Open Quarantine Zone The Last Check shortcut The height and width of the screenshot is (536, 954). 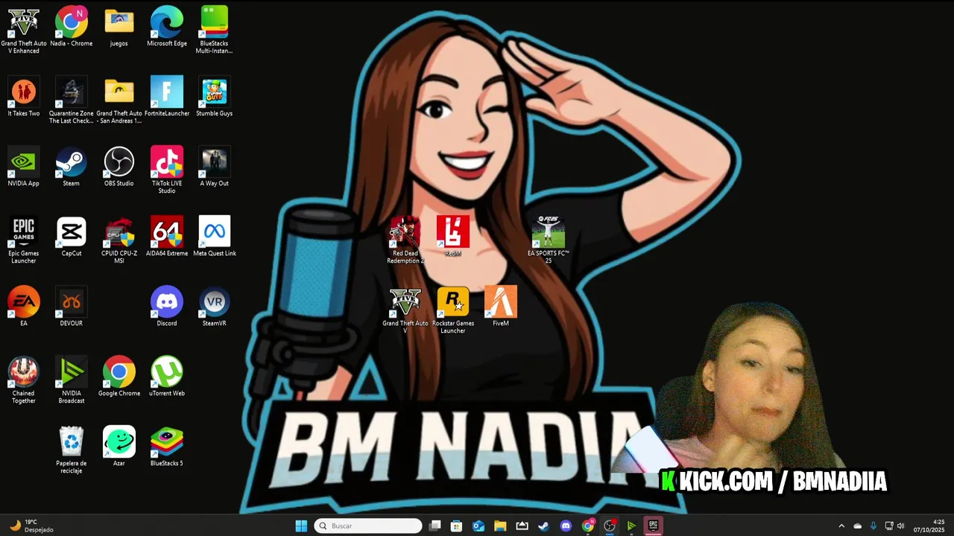(72, 100)
